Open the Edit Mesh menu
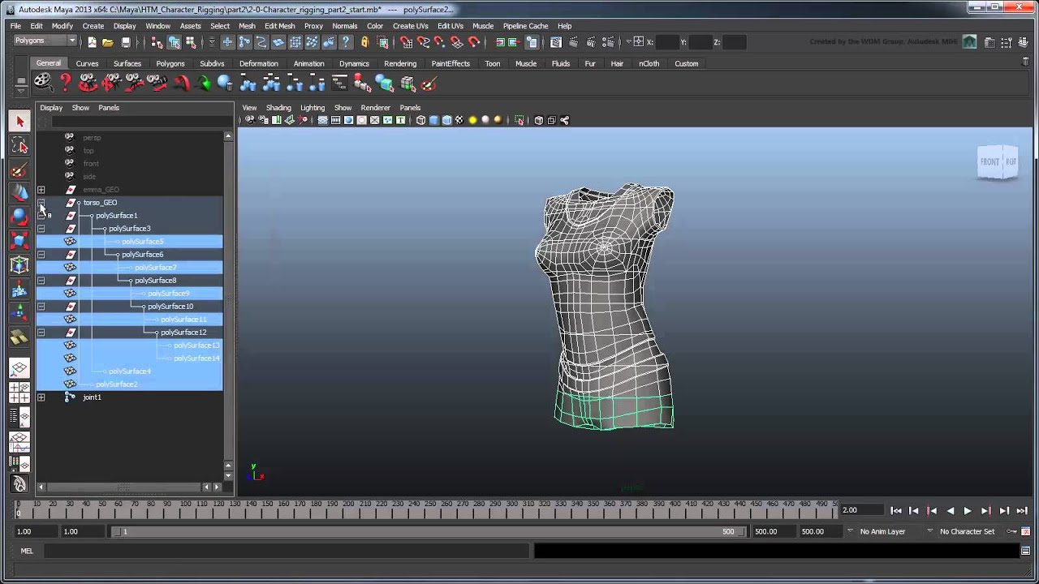 click(279, 26)
